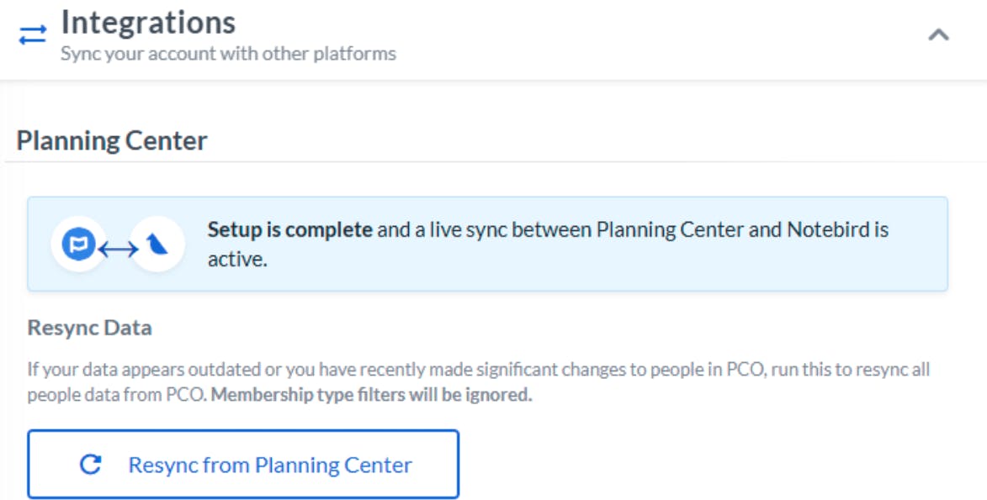
Task: Click the Planning Center logo in banner
Action: [78, 245]
